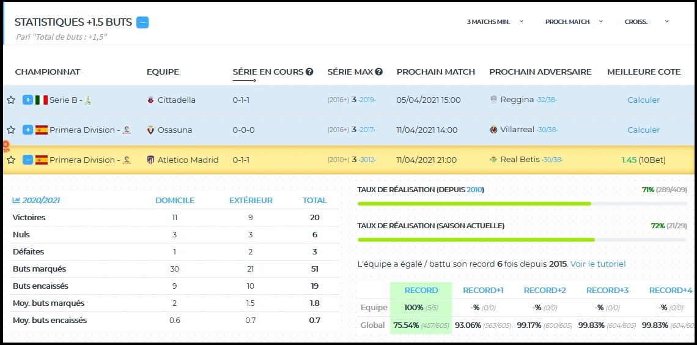Open the Croiss. order dropdown

646,21
